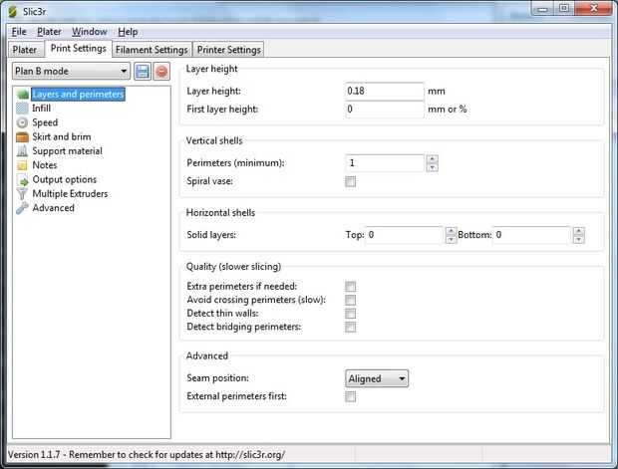Open the Speed settings page
618x469 pixels.
point(45,122)
